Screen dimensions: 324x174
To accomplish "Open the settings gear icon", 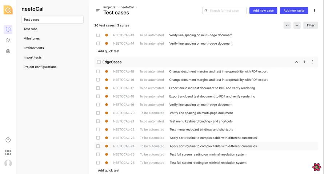I will tap(8, 51).
